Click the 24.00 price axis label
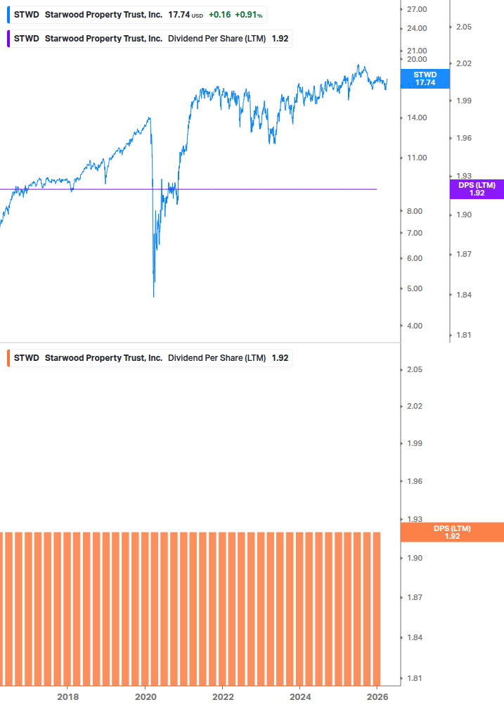Image resolution: width=504 pixels, height=707 pixels. pos(417,28)
